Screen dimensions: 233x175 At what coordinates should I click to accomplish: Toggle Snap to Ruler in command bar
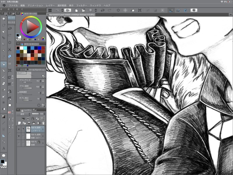pos(171,10)
